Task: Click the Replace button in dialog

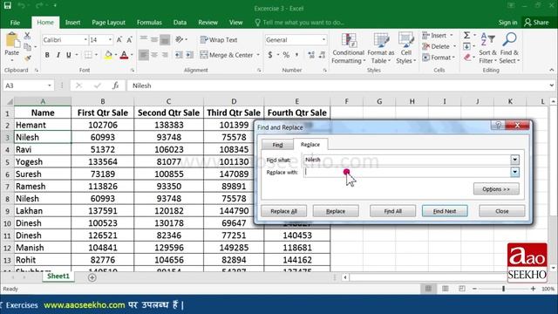Action: click(336, 211)
